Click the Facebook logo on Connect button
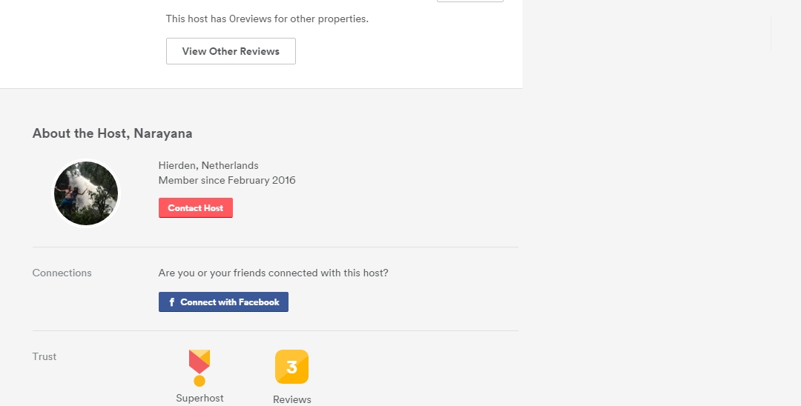801x406 pixels. 172,302
